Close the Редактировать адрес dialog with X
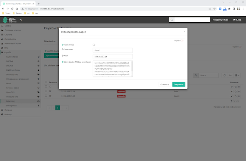The width and height of the screenshot is (246, 161). click(184, 31)
